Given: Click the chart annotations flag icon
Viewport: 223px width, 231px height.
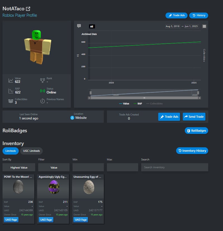Looking at the screenshot, I should pos(79,26).
